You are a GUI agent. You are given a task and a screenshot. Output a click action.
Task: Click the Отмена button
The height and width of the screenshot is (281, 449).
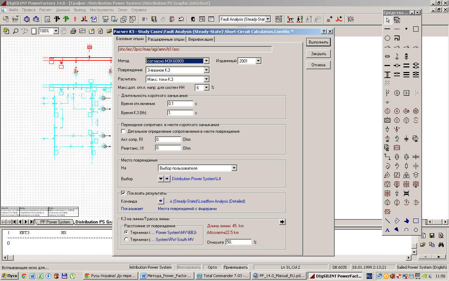pyautogui.click(x=319, y=65)
